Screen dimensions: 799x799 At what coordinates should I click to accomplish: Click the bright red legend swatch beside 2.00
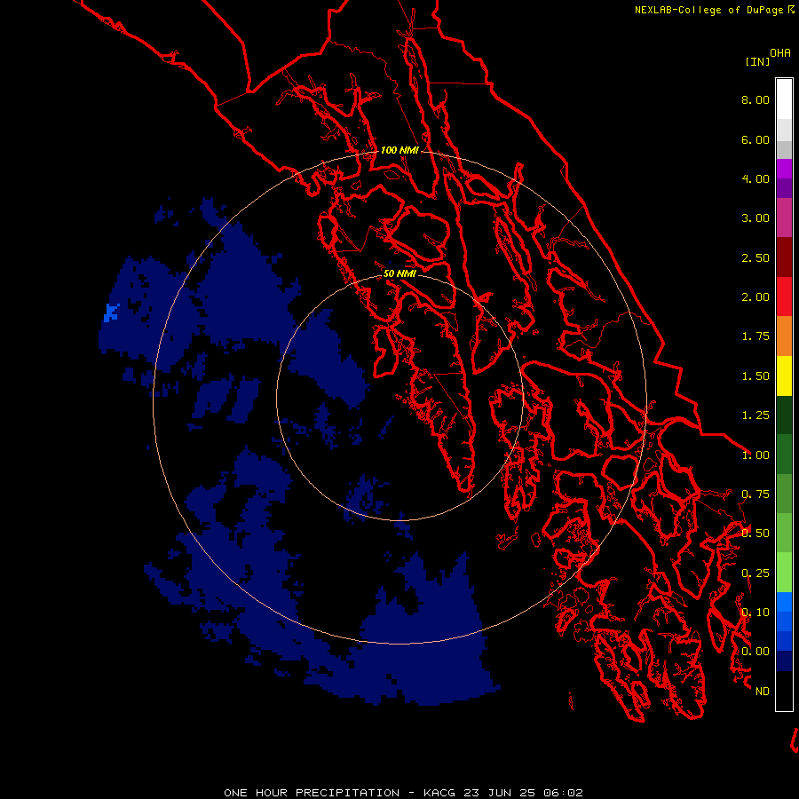(784, 297)
